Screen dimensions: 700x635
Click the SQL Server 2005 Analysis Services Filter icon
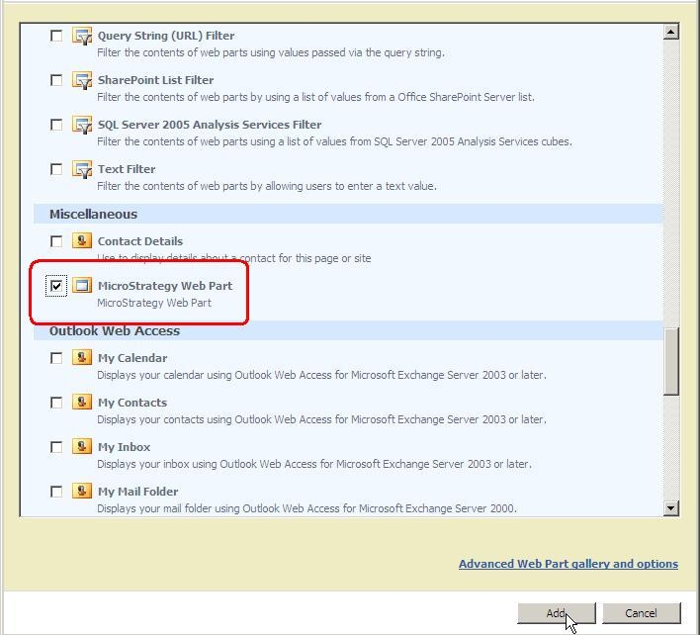82,126
